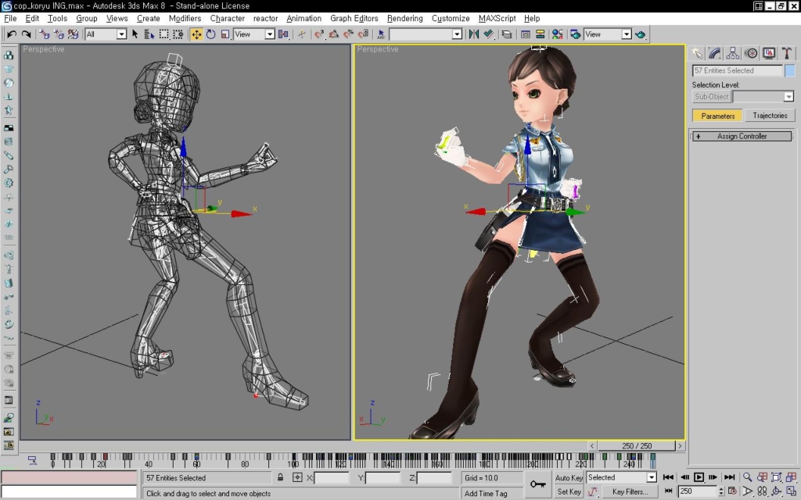Image resolution: width=801 pixels, height=500 pixels.
Task: Open the Time Configuration icon
Action: point(732,491)
